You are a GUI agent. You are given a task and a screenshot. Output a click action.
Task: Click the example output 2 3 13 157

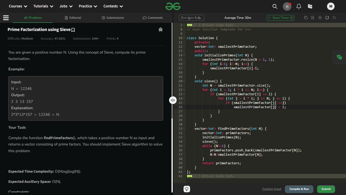coord(22,102)
